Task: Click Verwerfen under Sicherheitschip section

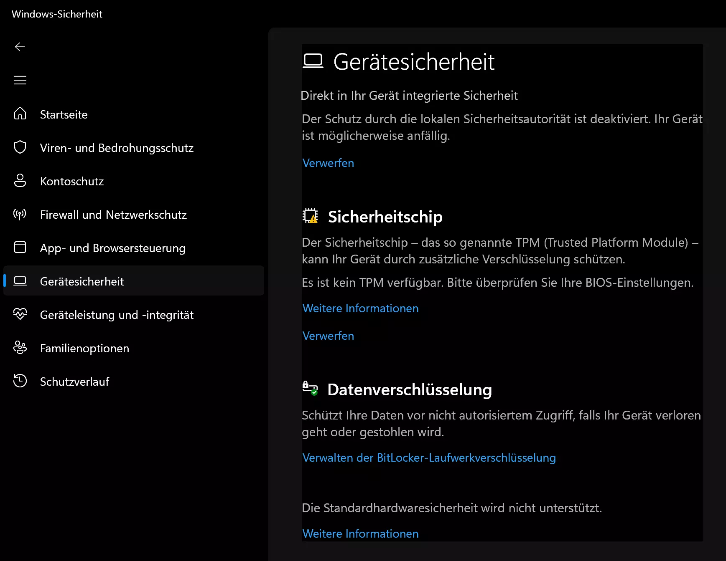Action: pyautogui.click(x=328, y=336)
